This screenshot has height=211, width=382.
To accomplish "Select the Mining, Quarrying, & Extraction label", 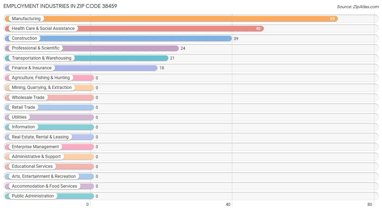I will pos(42,88).
